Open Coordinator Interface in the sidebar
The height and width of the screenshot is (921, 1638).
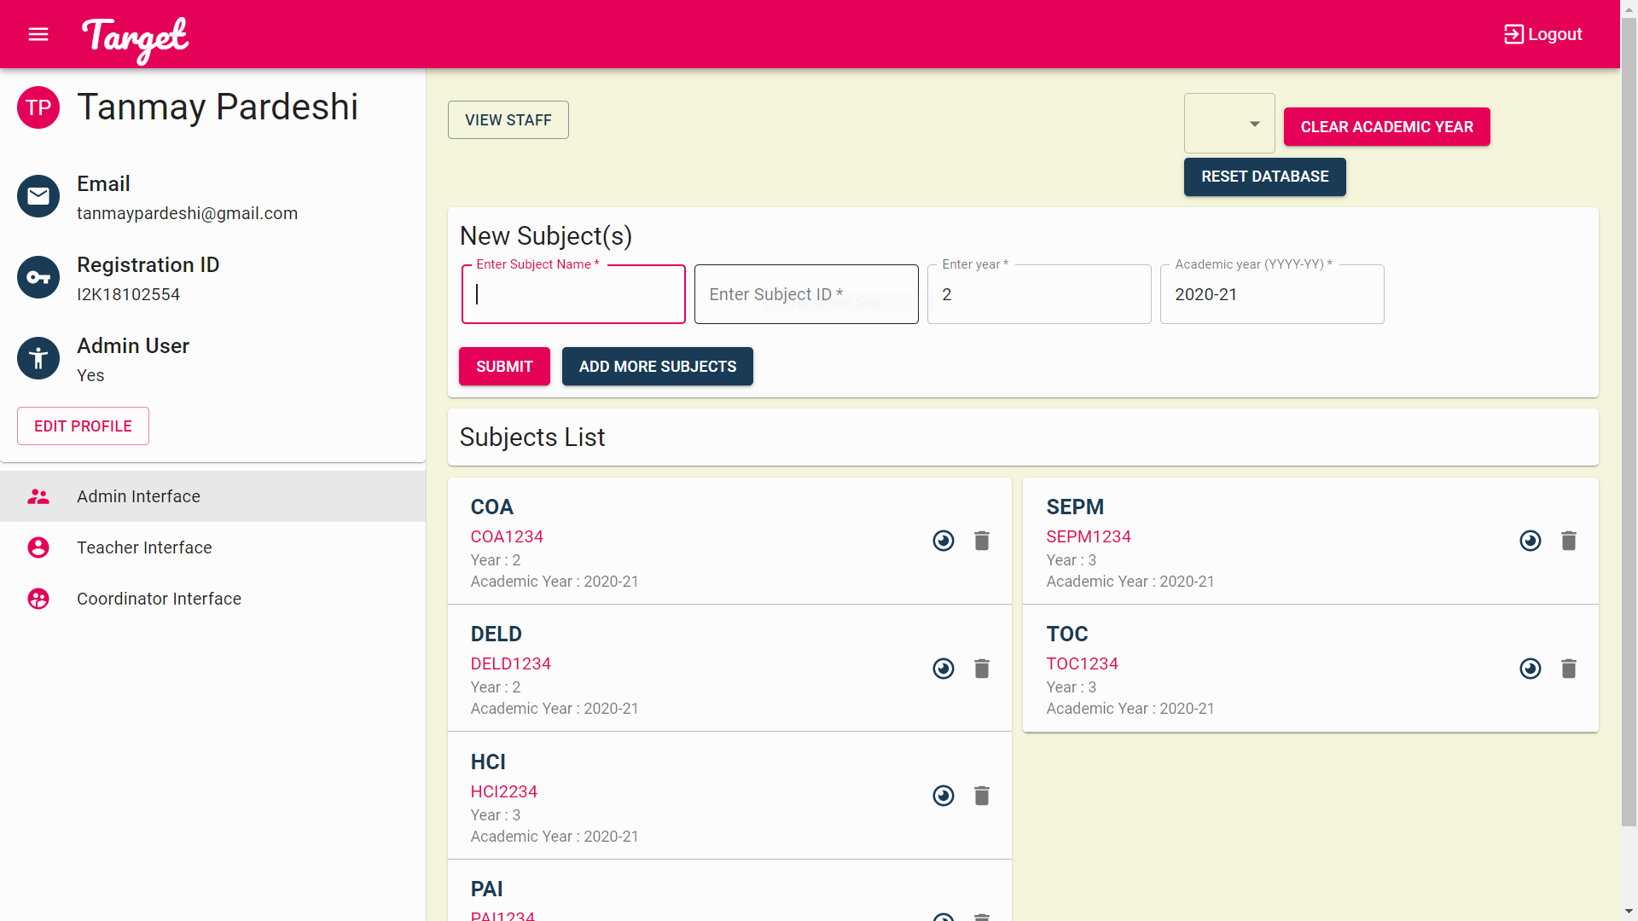159,599
